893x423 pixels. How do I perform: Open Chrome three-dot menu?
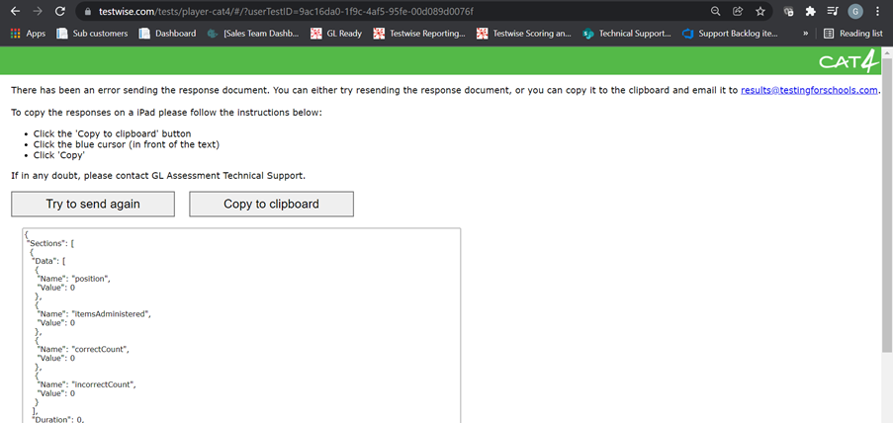tap(878, 11)
